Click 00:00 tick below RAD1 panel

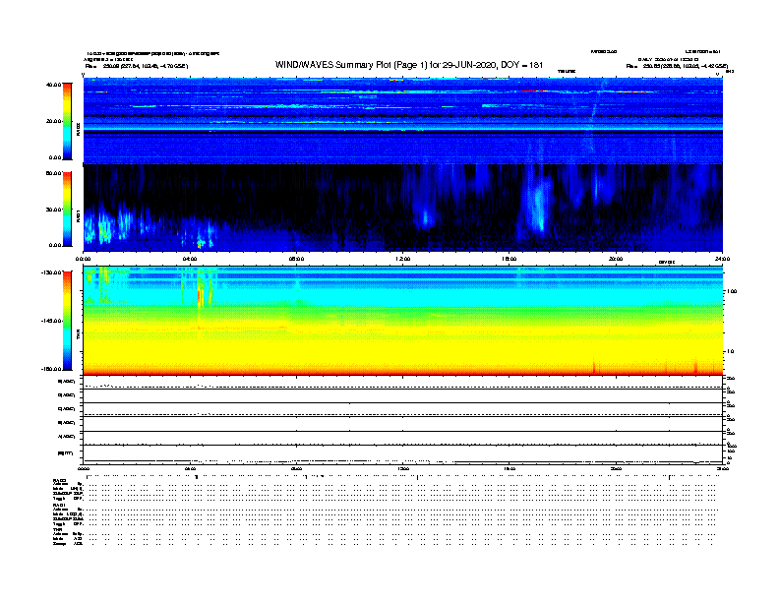coord(83,259)
